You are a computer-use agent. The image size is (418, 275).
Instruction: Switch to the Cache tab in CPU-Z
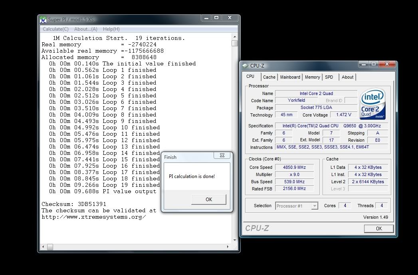pos(269,77)
